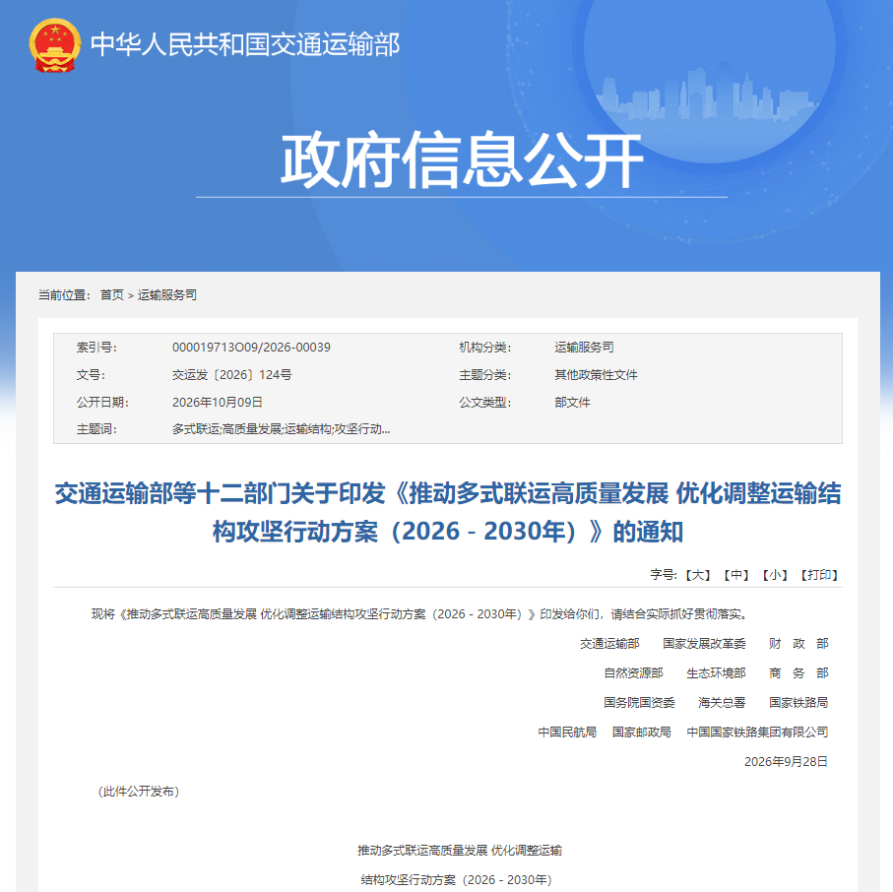
Task: Click the 【打印】 print button
Action: click(x=819, y=575)
